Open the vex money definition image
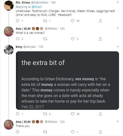 (x=67, y=81)
